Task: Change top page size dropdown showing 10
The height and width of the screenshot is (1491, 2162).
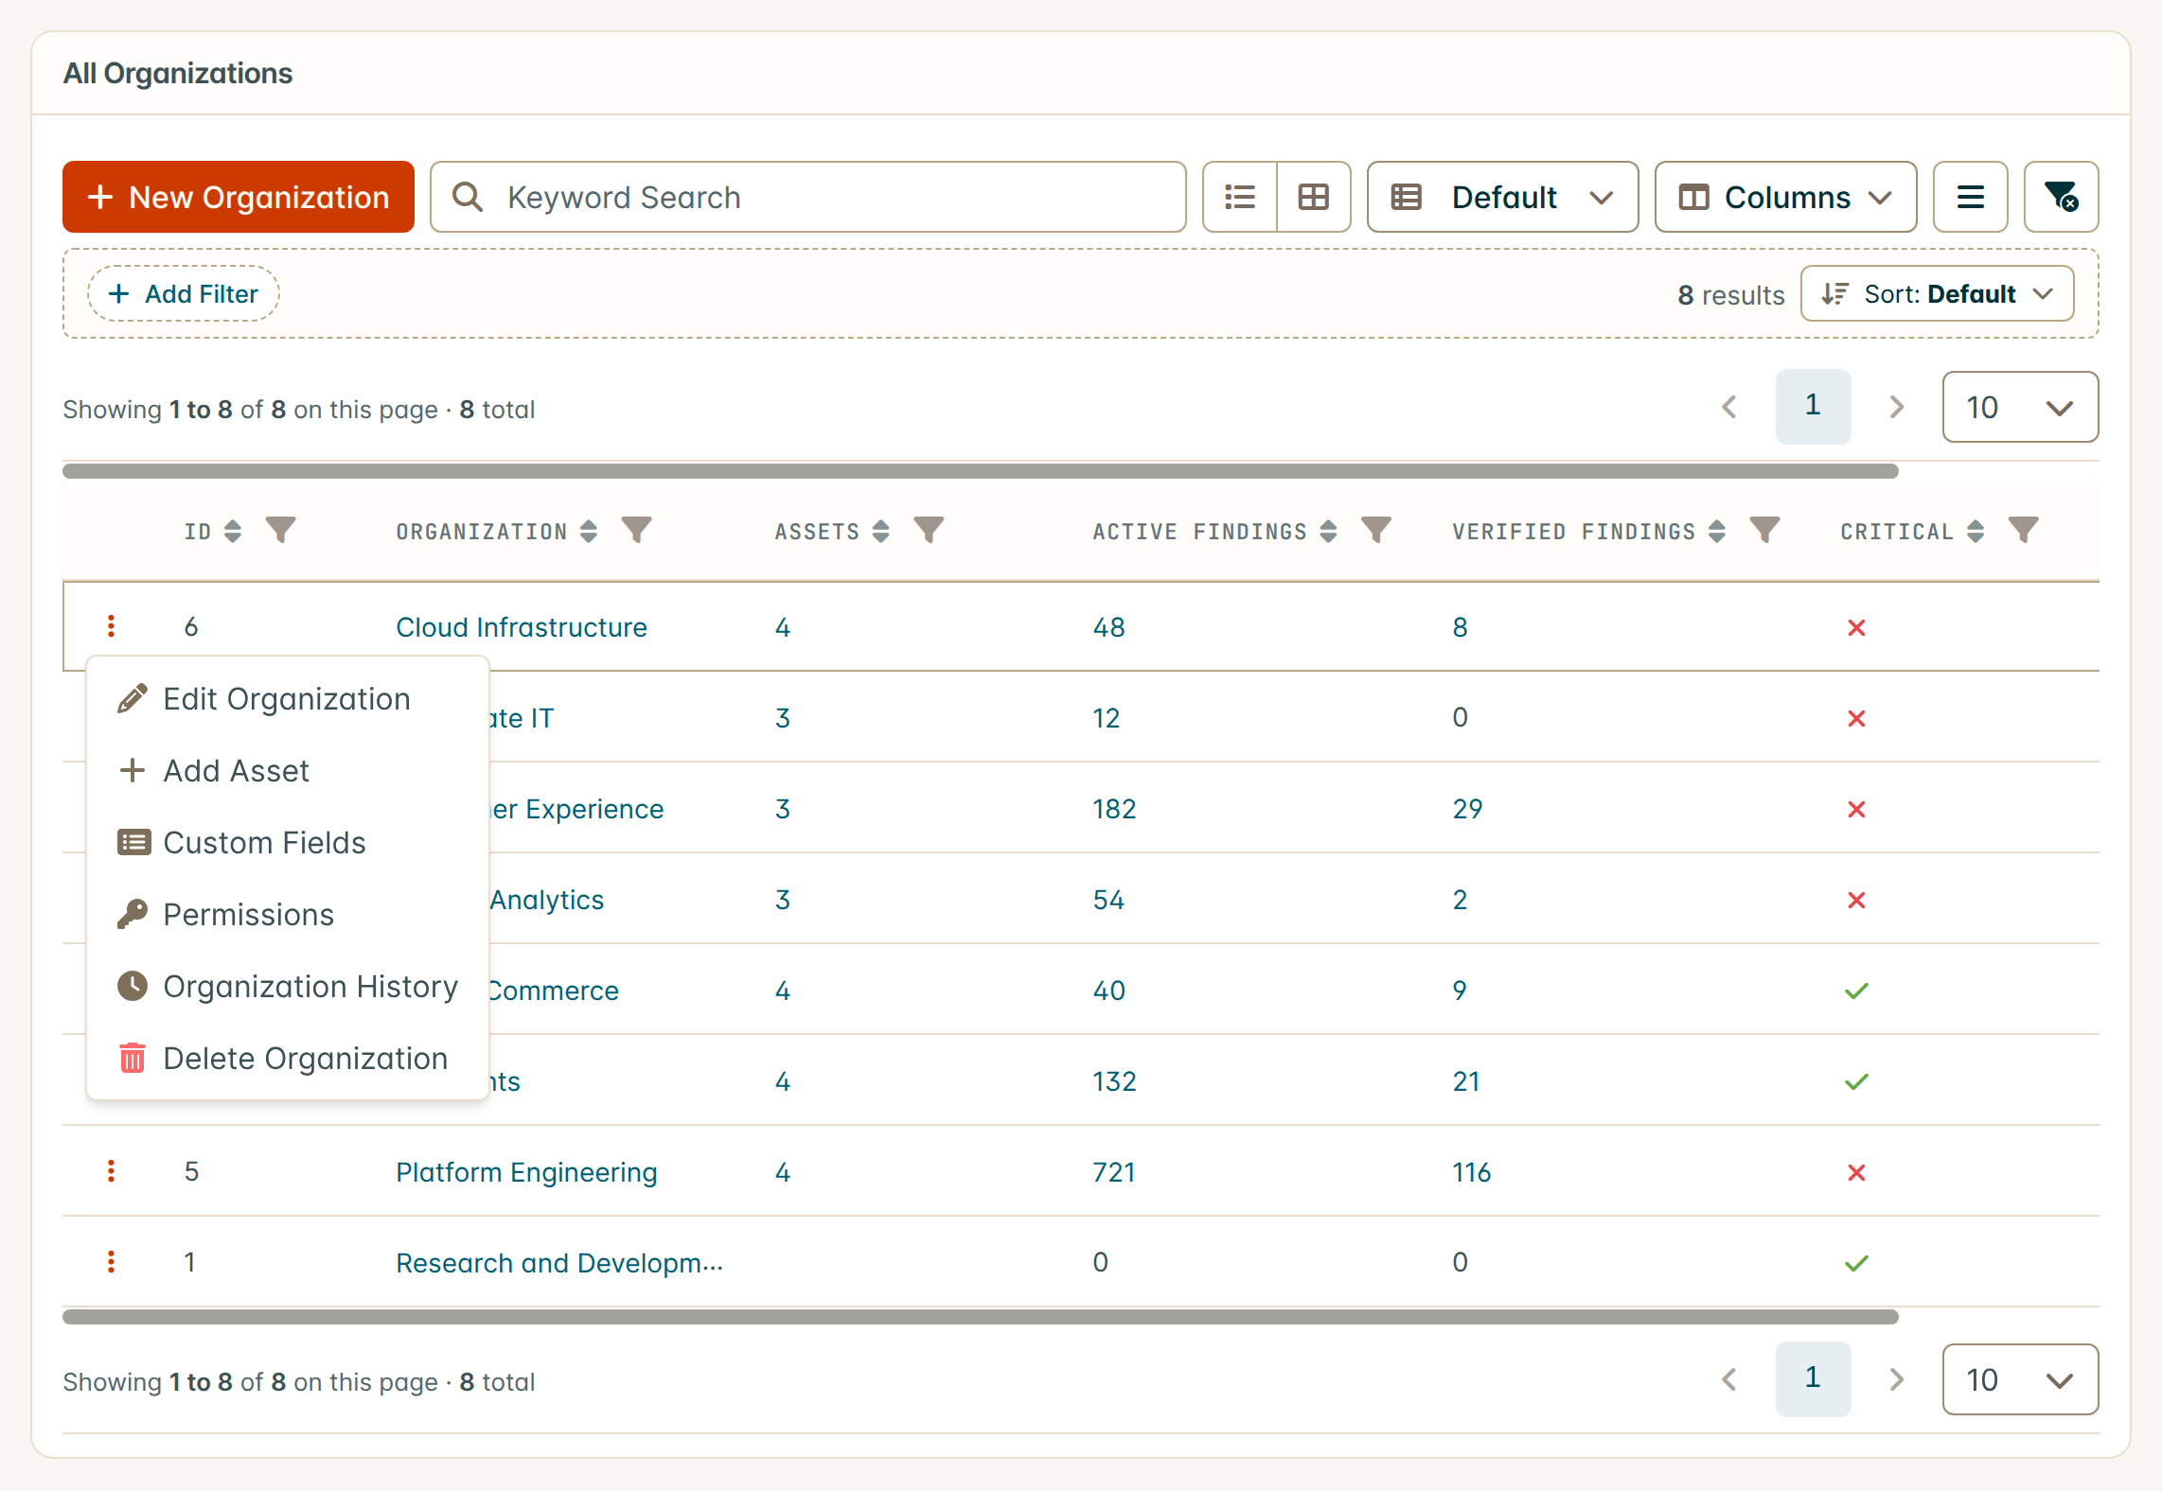Action: (x=2020, y=407)
